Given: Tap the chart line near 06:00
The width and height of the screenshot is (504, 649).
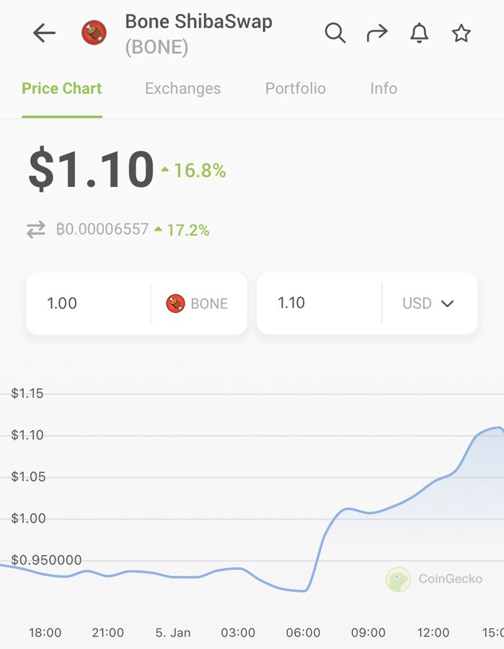Looking at the screenshot, I should (x=305, y=591).
